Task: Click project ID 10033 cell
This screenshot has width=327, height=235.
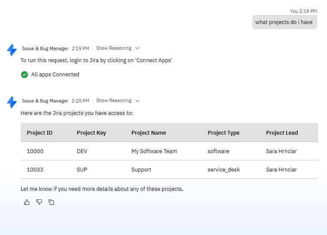Action: click(x=35, y=169)
